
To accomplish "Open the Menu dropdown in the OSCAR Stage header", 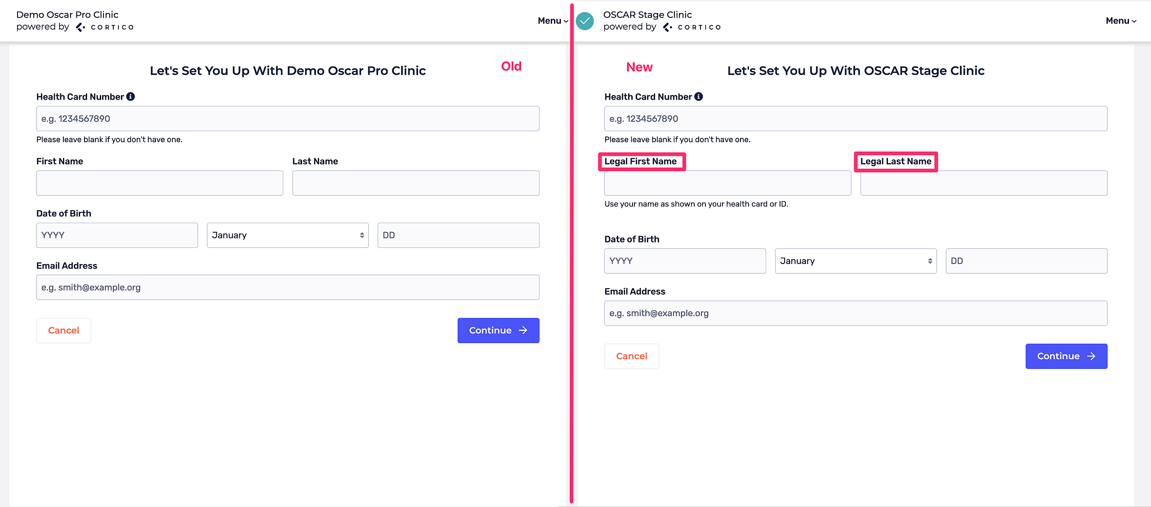I will [x=1120, y=21].
